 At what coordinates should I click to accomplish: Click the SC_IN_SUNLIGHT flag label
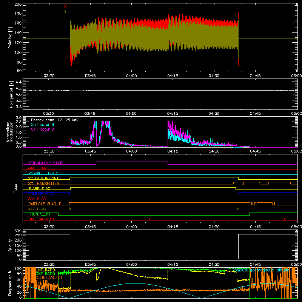[43, 178]
